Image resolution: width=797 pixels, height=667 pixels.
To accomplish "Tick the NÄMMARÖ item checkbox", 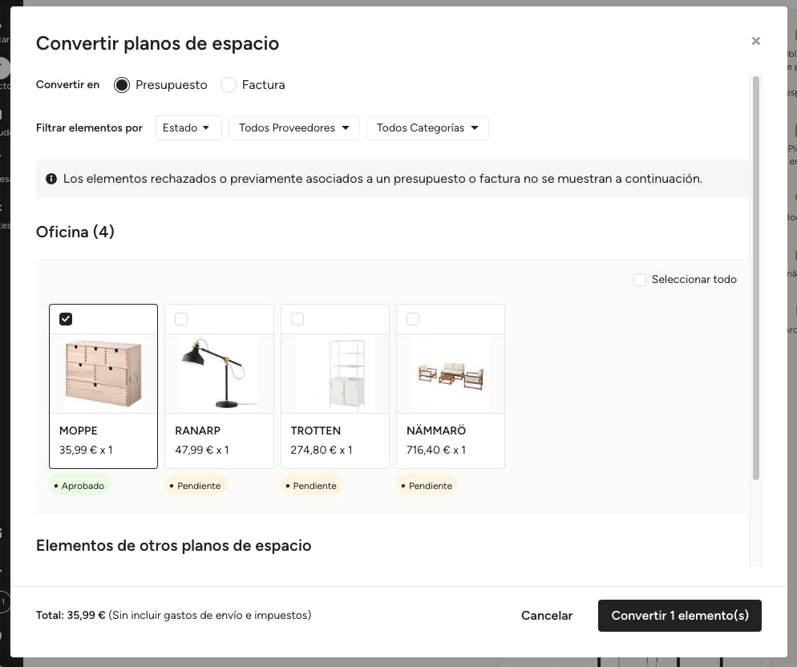I will (x=413, y=319).
